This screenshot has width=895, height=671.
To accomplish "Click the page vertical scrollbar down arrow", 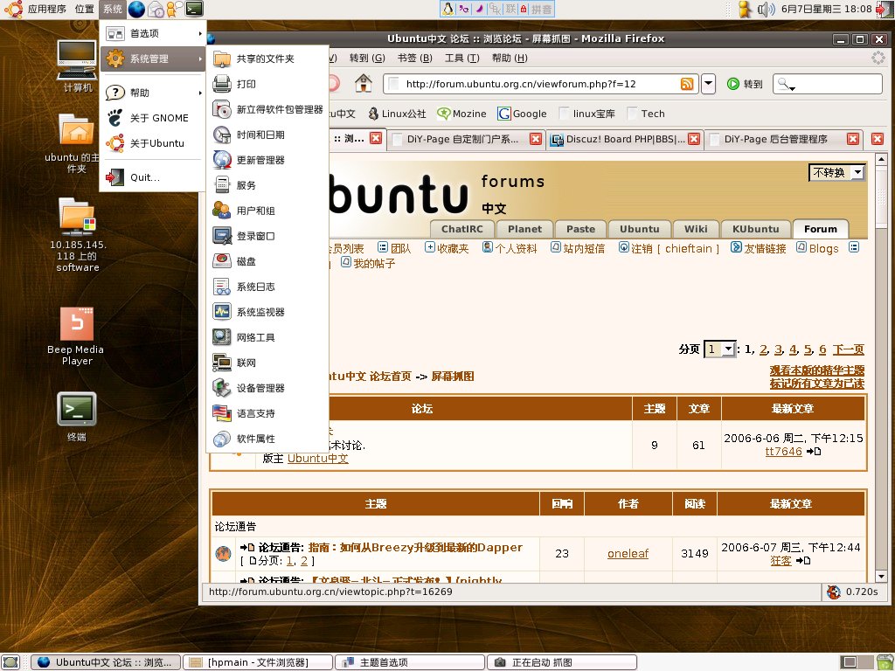I will pyautogui.click(x=881, y=577).
